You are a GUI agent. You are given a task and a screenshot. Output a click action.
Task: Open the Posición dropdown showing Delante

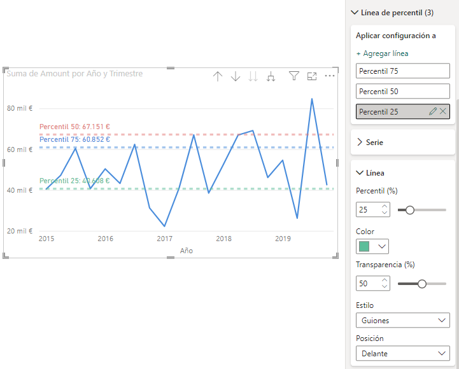403,354
